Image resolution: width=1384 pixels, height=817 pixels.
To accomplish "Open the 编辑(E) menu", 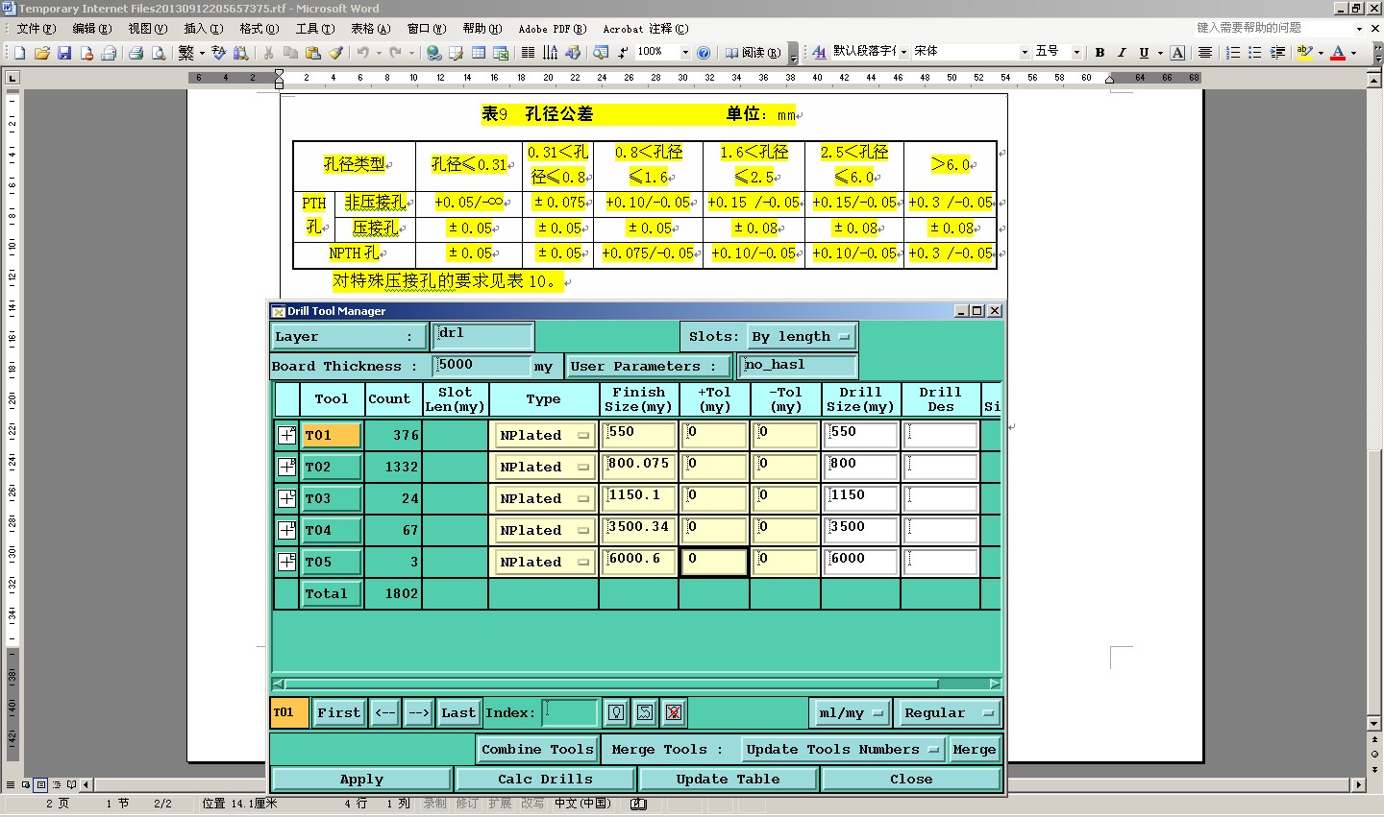I will click(x=92, y=29).
